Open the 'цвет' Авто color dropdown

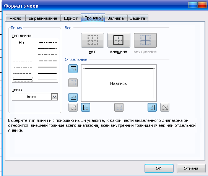coord(55,97)
